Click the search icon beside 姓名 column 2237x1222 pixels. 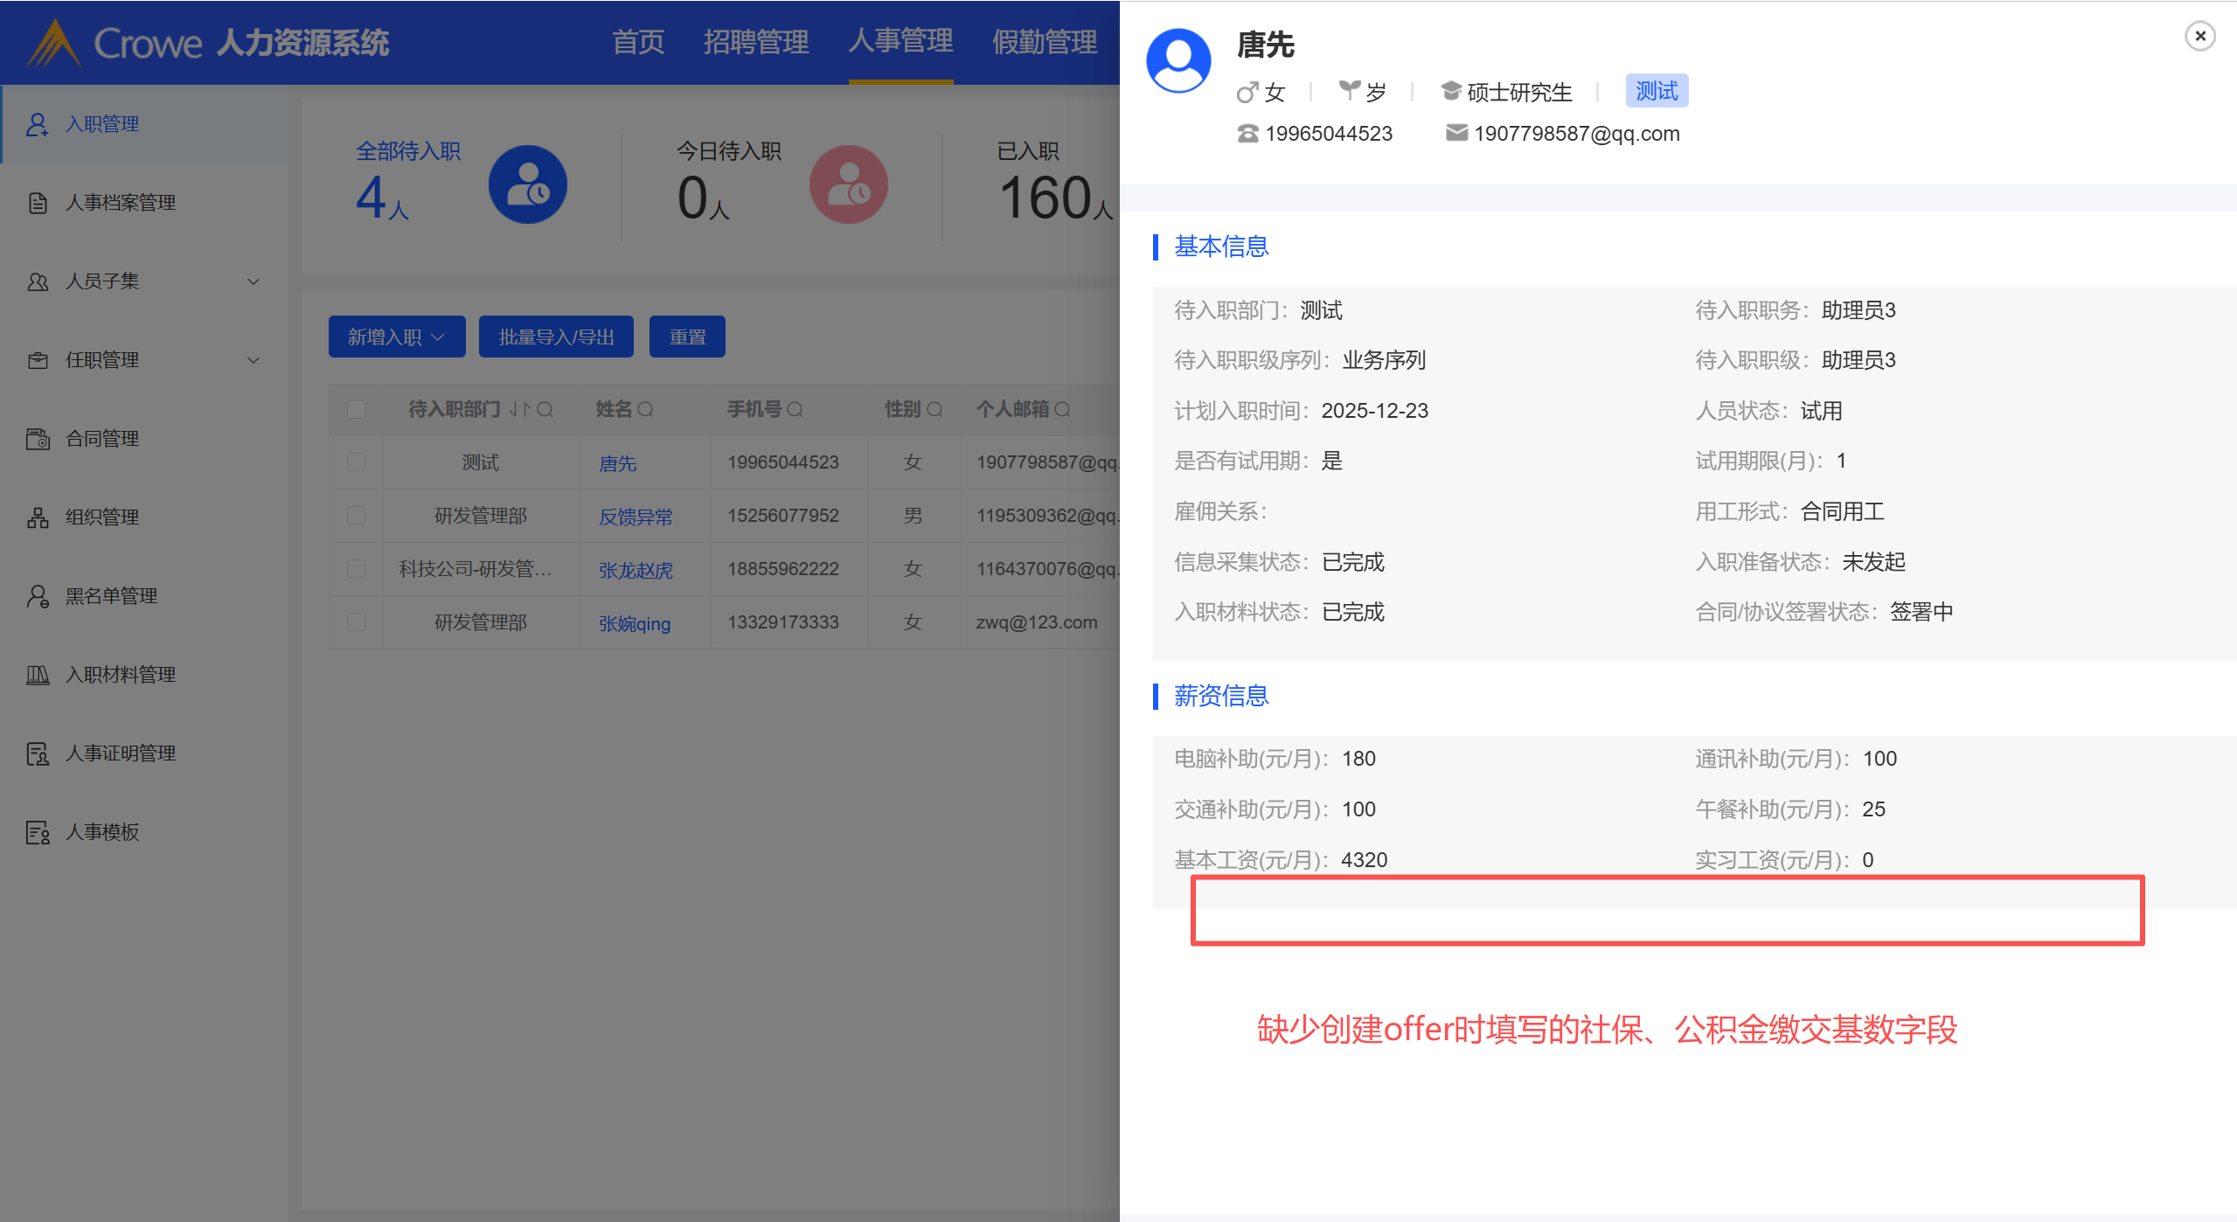coord(646,409)
